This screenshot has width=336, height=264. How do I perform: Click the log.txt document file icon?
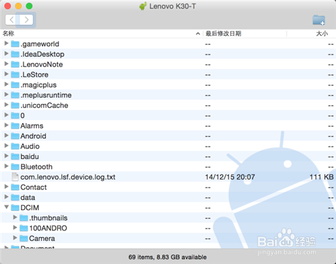[x=15, y=177]
